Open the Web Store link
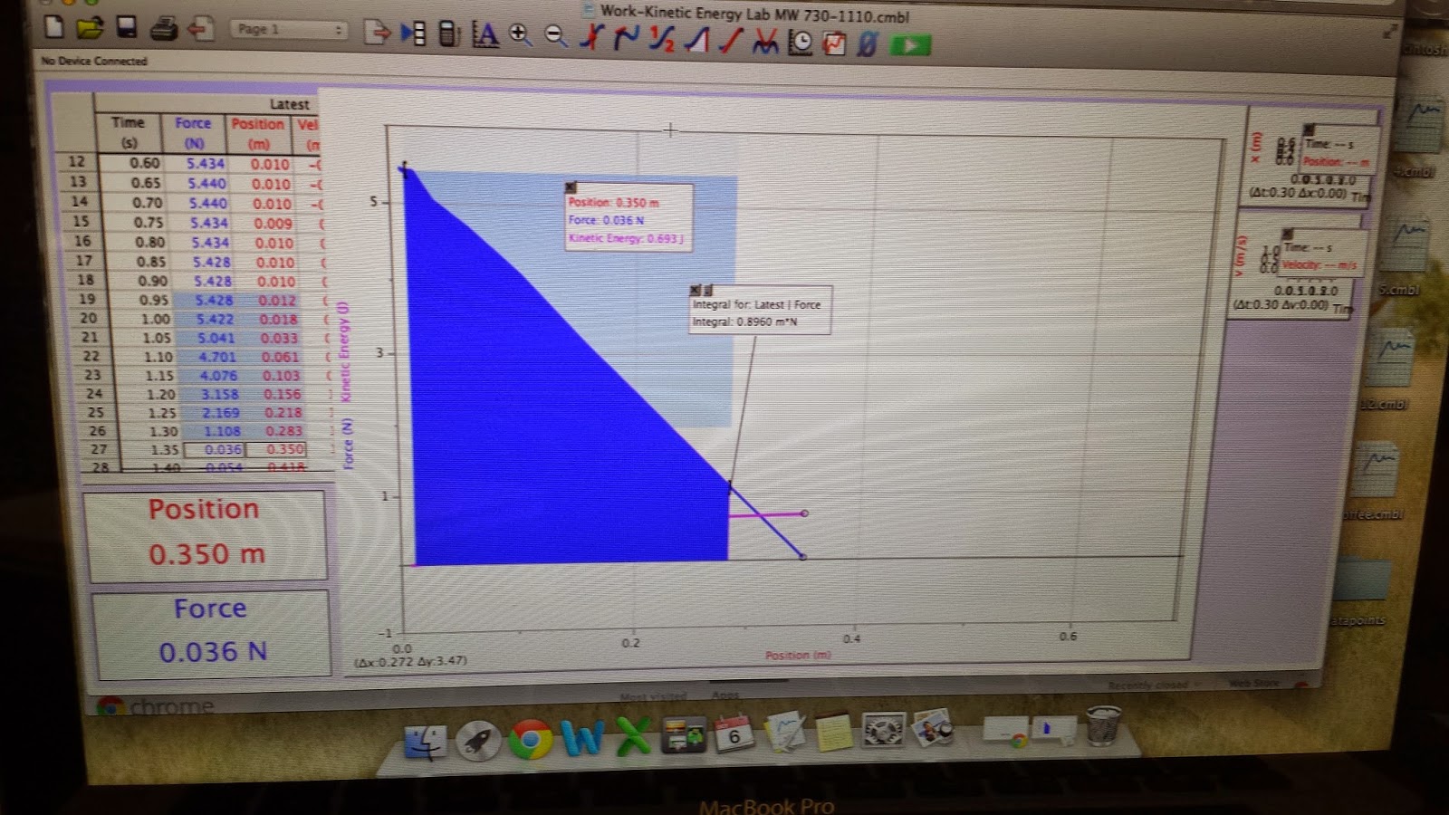 point(1254,684)
